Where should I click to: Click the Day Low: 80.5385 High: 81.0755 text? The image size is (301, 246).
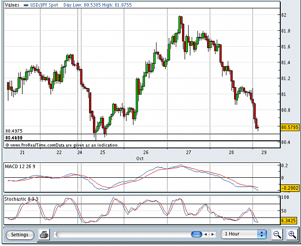click(x=97, y=5)
